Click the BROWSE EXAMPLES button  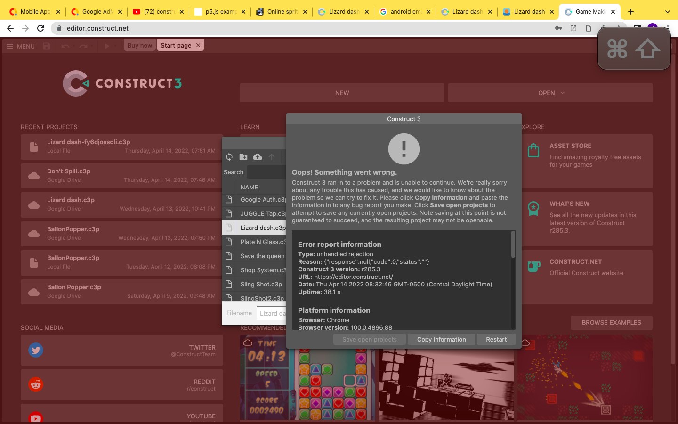(x=612, y=323)
